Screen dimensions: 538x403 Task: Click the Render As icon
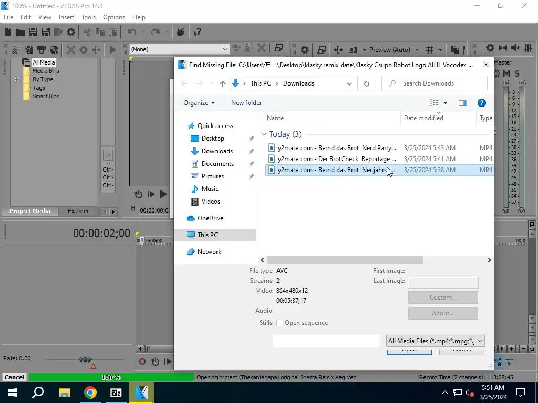[x=58, y=32]
